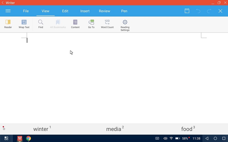228x142 pixels.
Task: Open Wi-Fi settings from tray
Action: click(171, 138)
